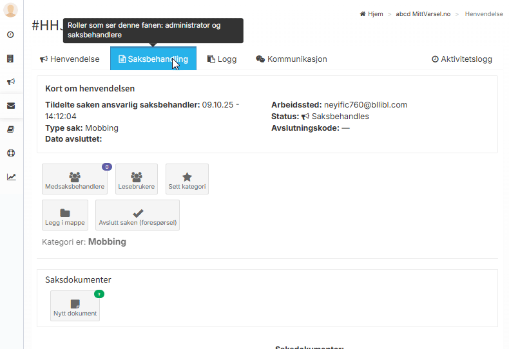Open the Aktivitetslogg tab
This screenshot has height=349, width=509.
point(462,59)
